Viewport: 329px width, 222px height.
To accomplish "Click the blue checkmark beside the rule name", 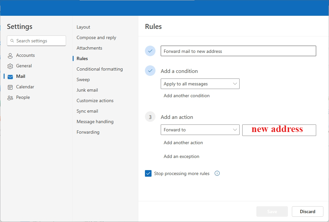I will point(150,51).
